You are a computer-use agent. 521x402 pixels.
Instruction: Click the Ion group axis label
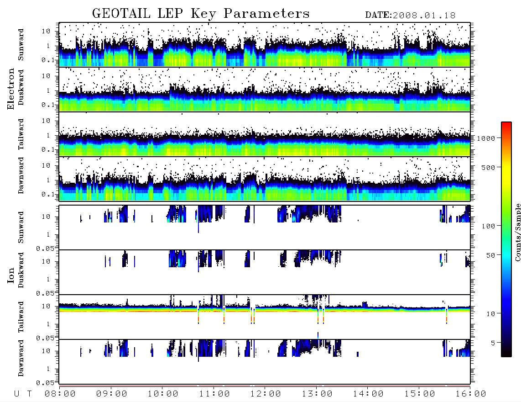pyautogui.click(x=10, y=275)
